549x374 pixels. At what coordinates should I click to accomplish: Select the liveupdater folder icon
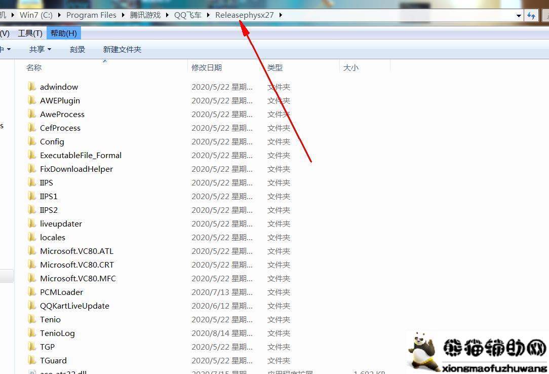[32, 223]
